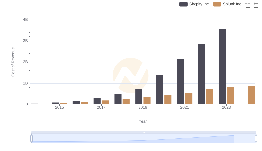Click the Year axis title
This screenshot has height=151, width=262.
(143, 121)
